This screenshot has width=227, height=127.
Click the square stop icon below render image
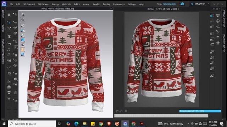126,111
